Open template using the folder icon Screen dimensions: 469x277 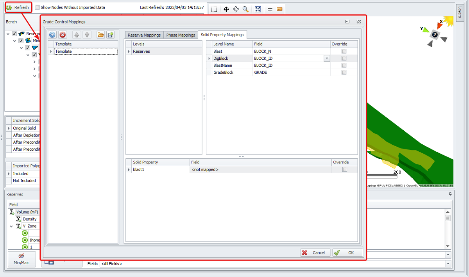100,35
